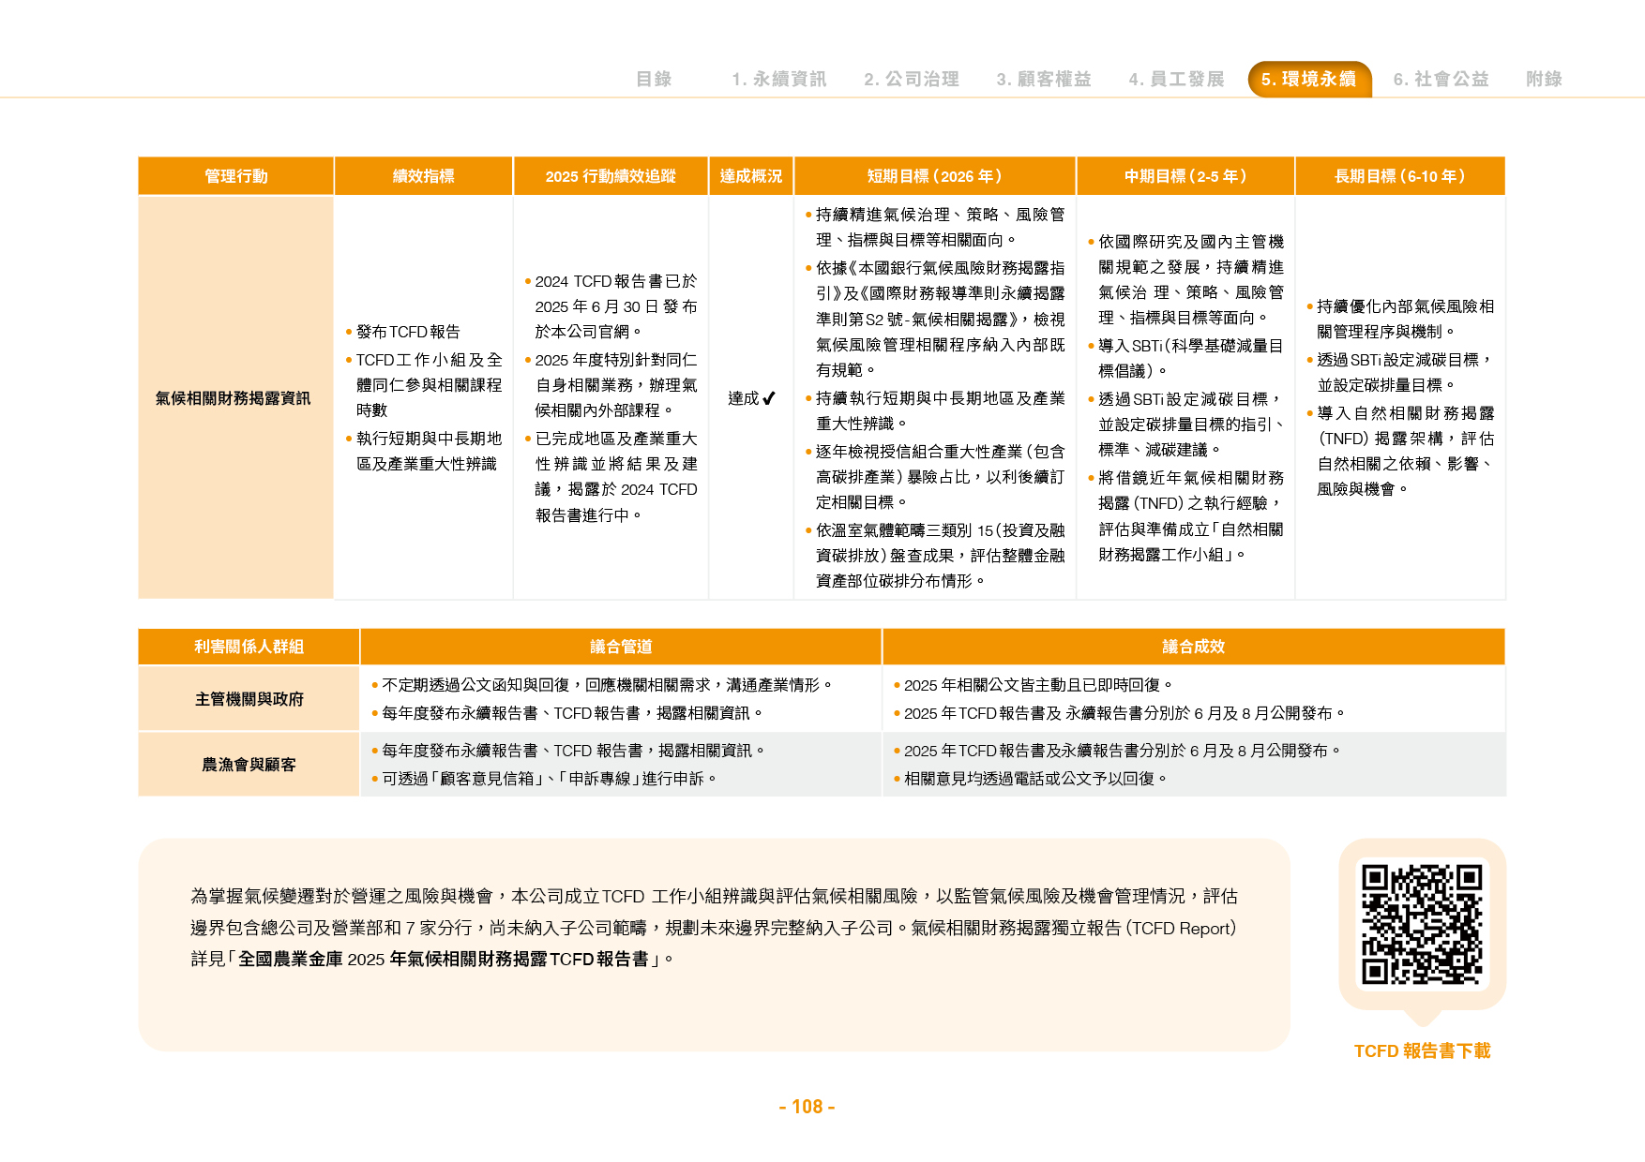Go to the 1. 永續資訊 tab
1645x1162 pixels.
[779, 80]
